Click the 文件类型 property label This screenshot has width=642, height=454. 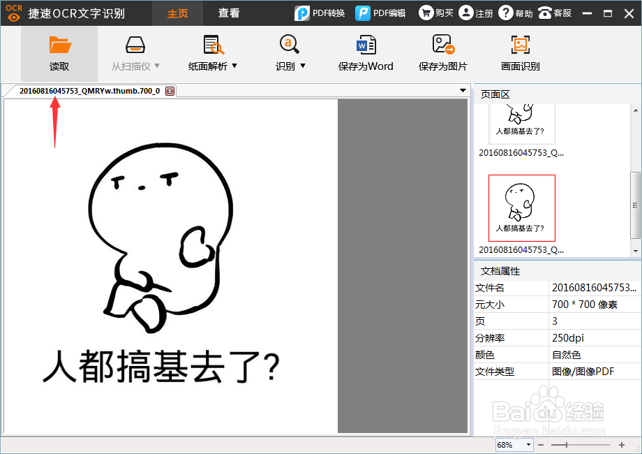(x=494, y=372)
